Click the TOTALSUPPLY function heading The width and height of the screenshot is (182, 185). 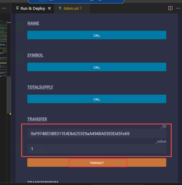[x=40, y=87]
